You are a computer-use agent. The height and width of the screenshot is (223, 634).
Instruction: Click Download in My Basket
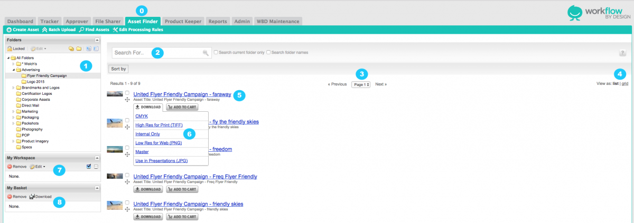tap(40, 197)
